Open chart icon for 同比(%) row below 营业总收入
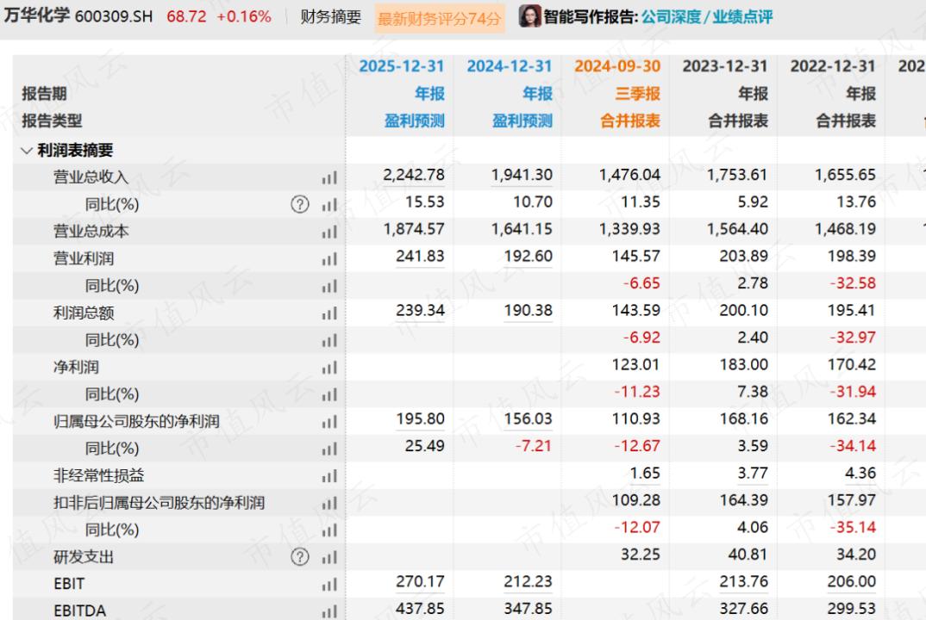Image resolution: width=926 pixels, height=620 pixels. (x=329, y=205)
